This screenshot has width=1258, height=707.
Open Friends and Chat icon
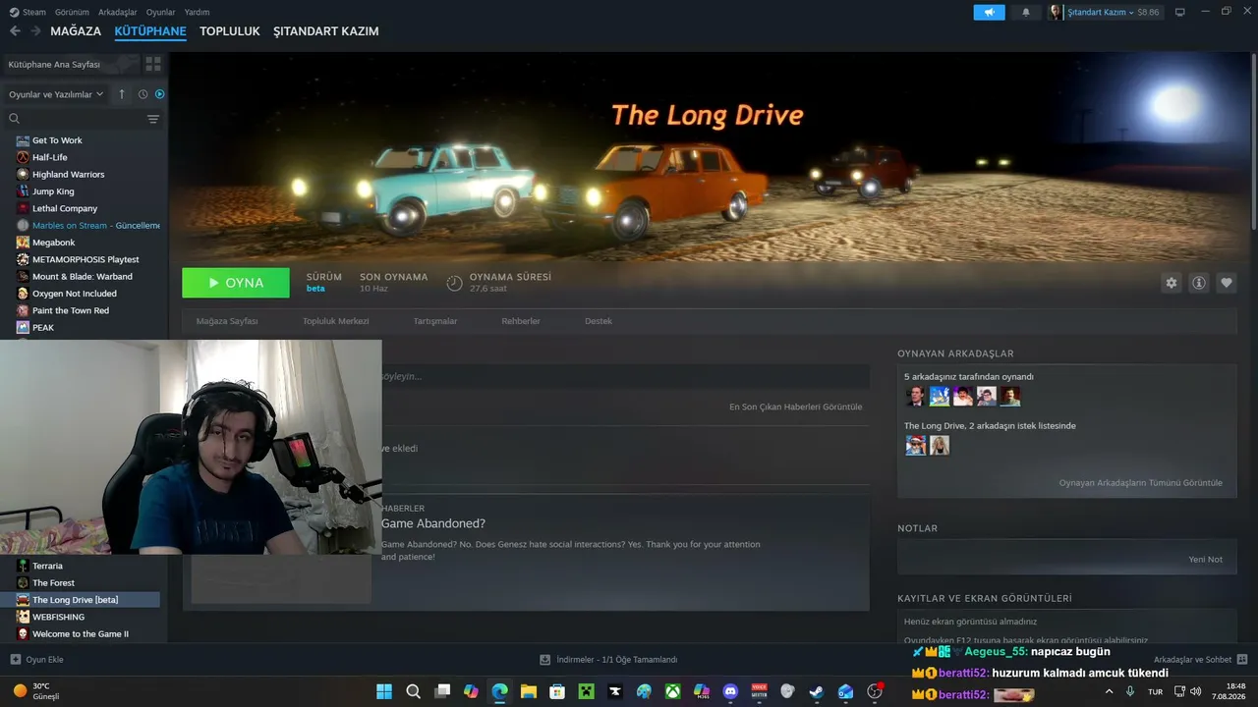point(1242,659)
